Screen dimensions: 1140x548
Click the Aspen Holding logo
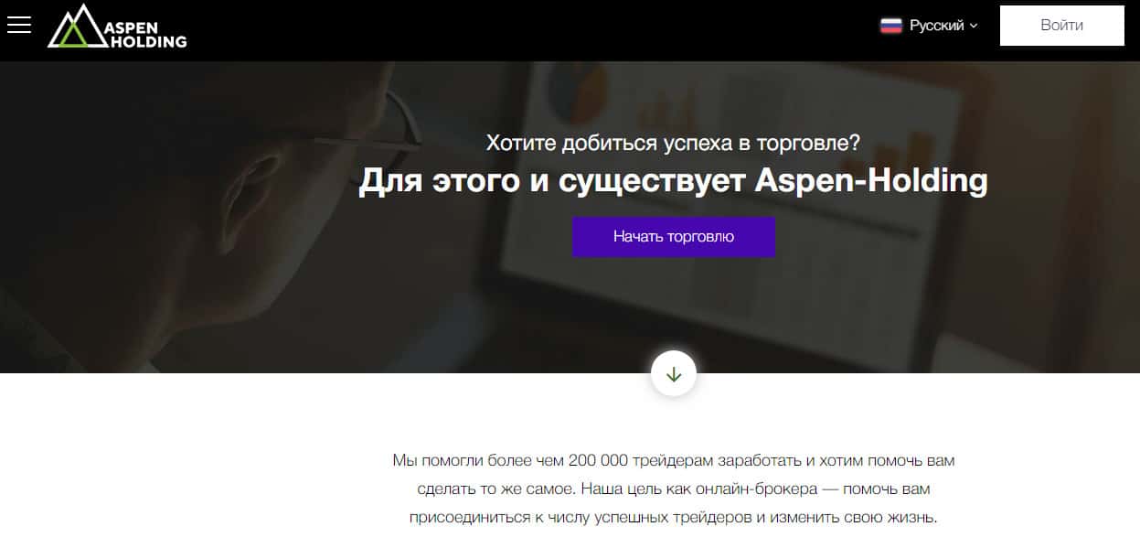[x=117, y=27]
